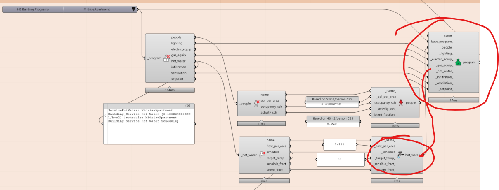Select the 0.111 flow per area panel
This screenshot has height=190, width=499.
339,144
